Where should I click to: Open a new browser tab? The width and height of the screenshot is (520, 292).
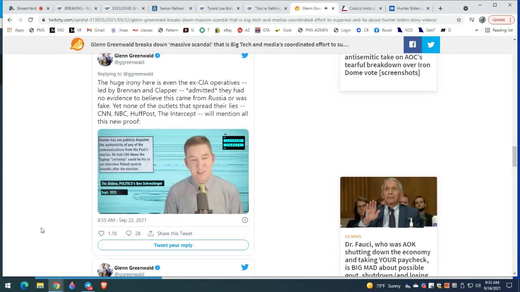(x=440, y=8)
